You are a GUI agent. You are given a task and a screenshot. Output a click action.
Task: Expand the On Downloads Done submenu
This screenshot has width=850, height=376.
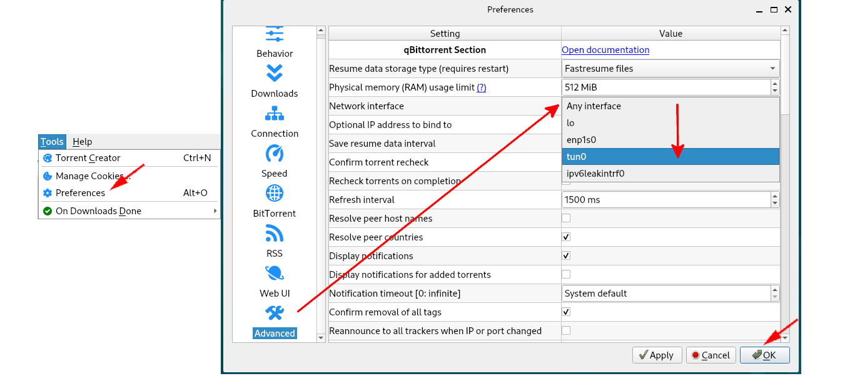(129, 211)
